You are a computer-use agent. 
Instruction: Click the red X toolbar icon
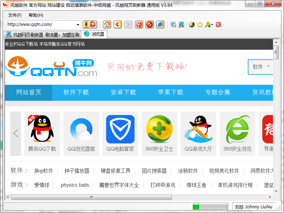tap(218, 24)
